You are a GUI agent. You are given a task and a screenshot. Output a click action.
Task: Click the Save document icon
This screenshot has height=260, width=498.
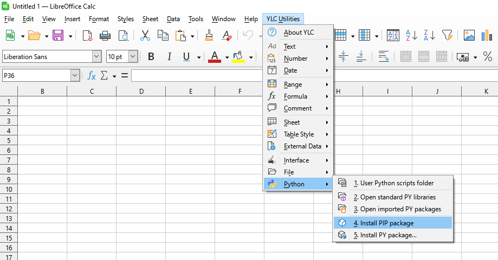coord(57,36)
